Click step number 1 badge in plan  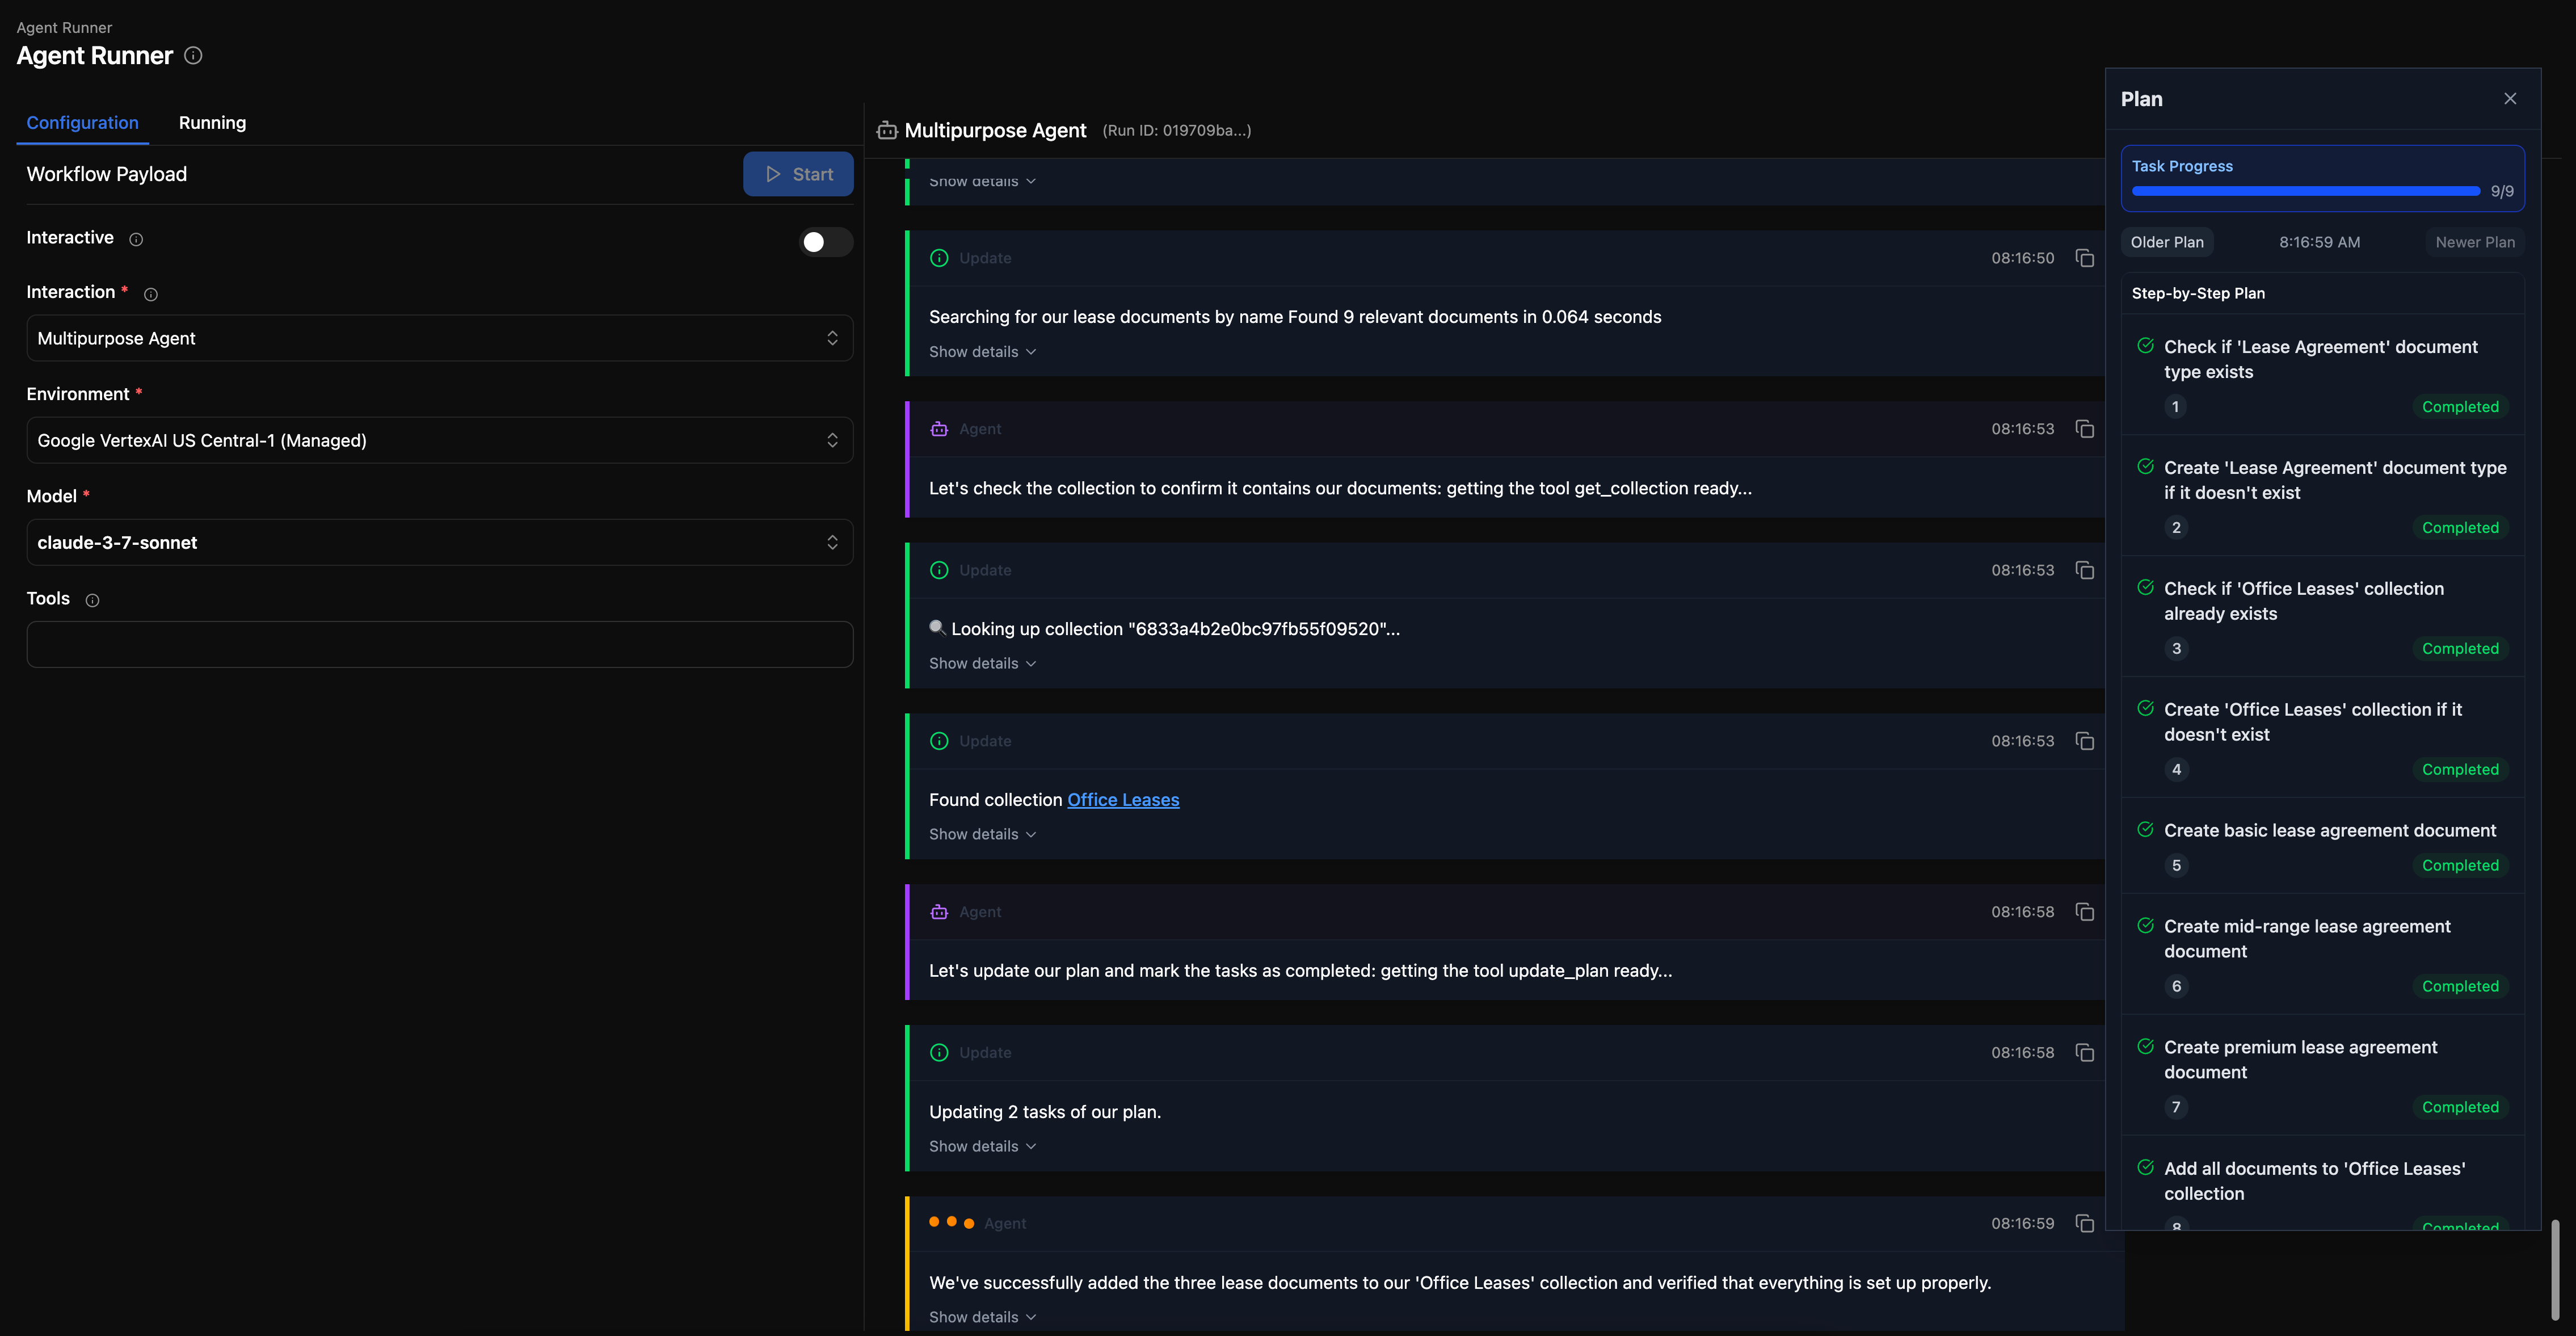pyautogui.click(x=2175, y=407)
